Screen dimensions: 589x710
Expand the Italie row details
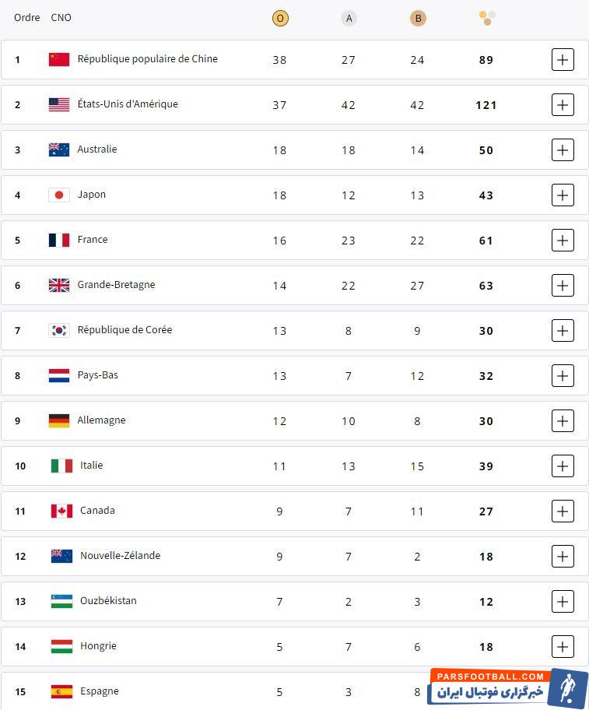563,466
